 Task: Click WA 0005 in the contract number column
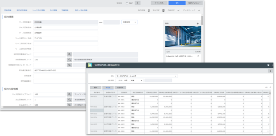click(97, 124)
